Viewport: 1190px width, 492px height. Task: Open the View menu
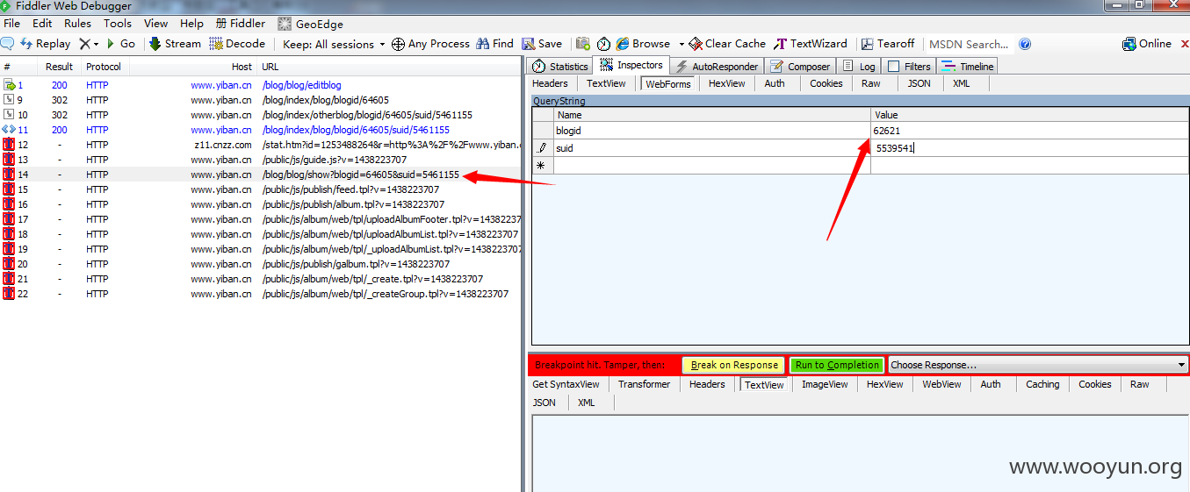tap(155, 24)
